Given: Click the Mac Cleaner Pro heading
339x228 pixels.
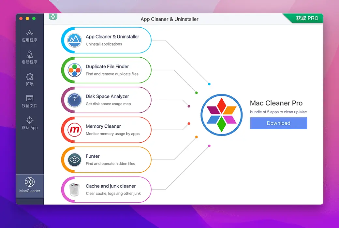Looking at the screenshot, I should [x=276, y=103].
